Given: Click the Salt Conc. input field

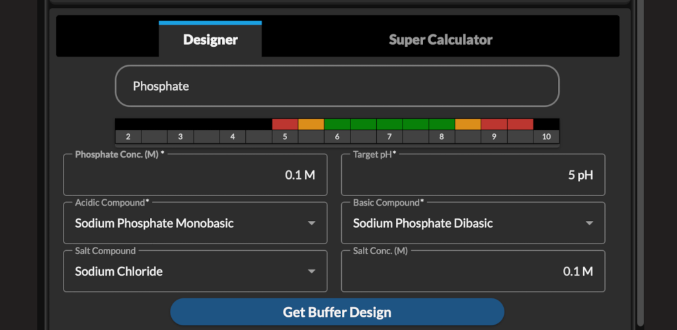Looking at the screenshot, I should click(473, 271).
